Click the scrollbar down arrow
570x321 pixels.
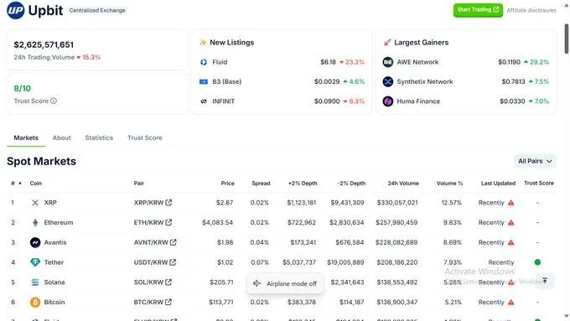coord(567,316)
